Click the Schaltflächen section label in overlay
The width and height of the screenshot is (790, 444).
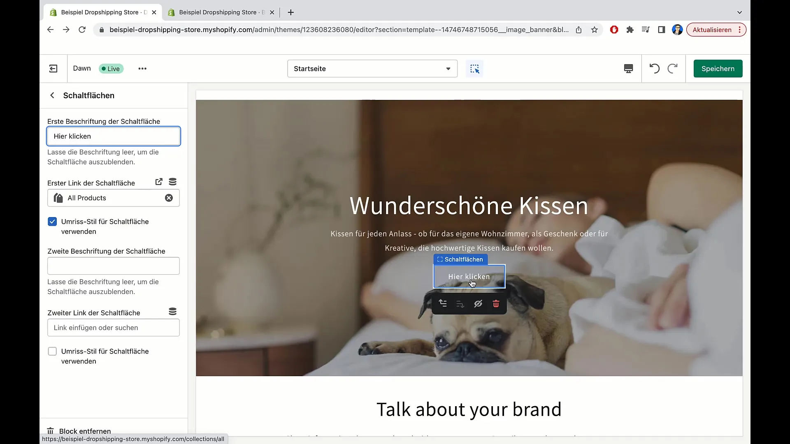point(460,259)
